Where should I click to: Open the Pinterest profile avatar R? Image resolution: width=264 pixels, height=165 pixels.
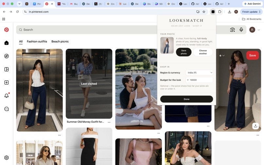(252, 30)
